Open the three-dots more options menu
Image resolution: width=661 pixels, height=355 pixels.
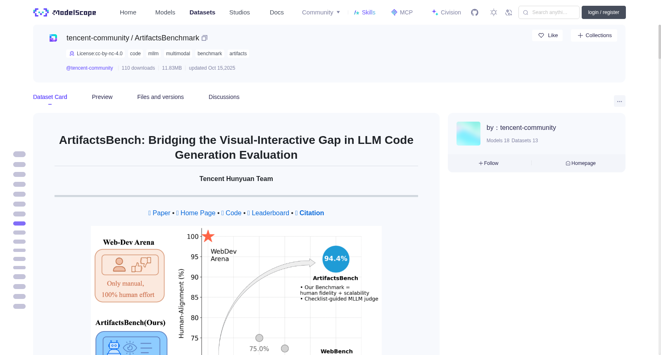coord(620,101)
